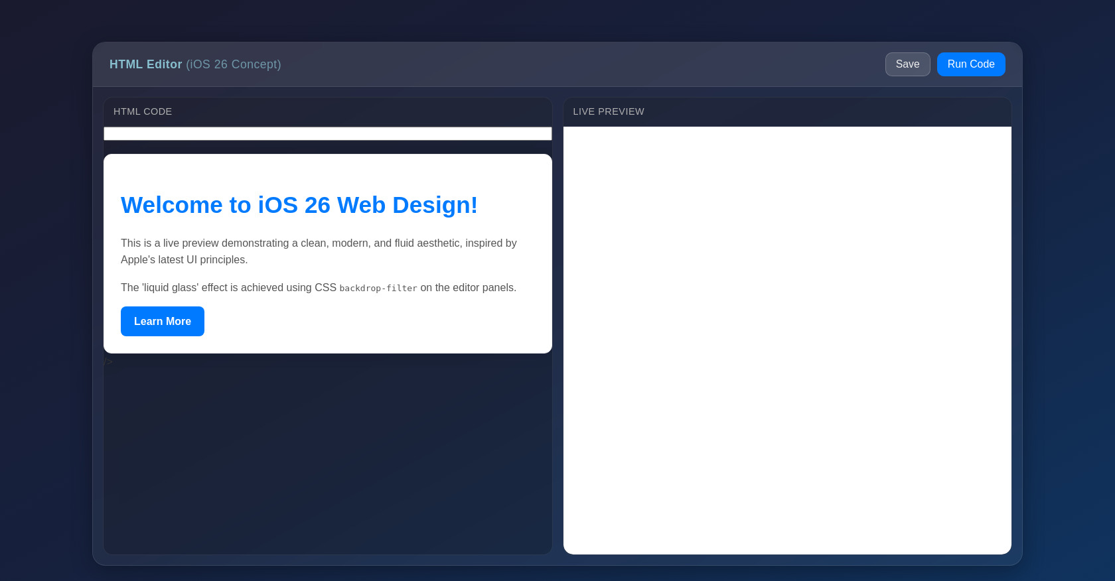1115x581 pixels.
Task: Click the word 'Apple's' in the paragraph
Action: [x=137, y=260]
